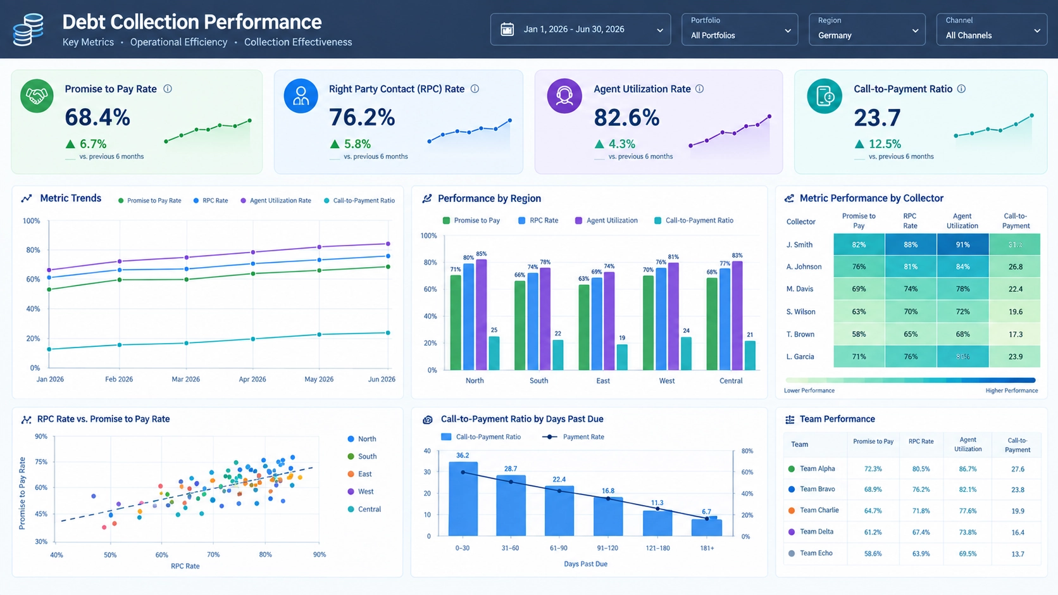
Task: Toggle East points in scatter legend
Action: (x=359, y=474)
